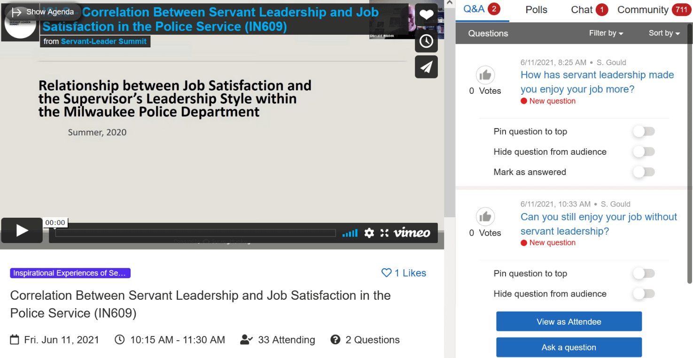Click the Share paper plane icon
Image resolution: width=693 pixels, height=358 pixels.
point(426,67)
